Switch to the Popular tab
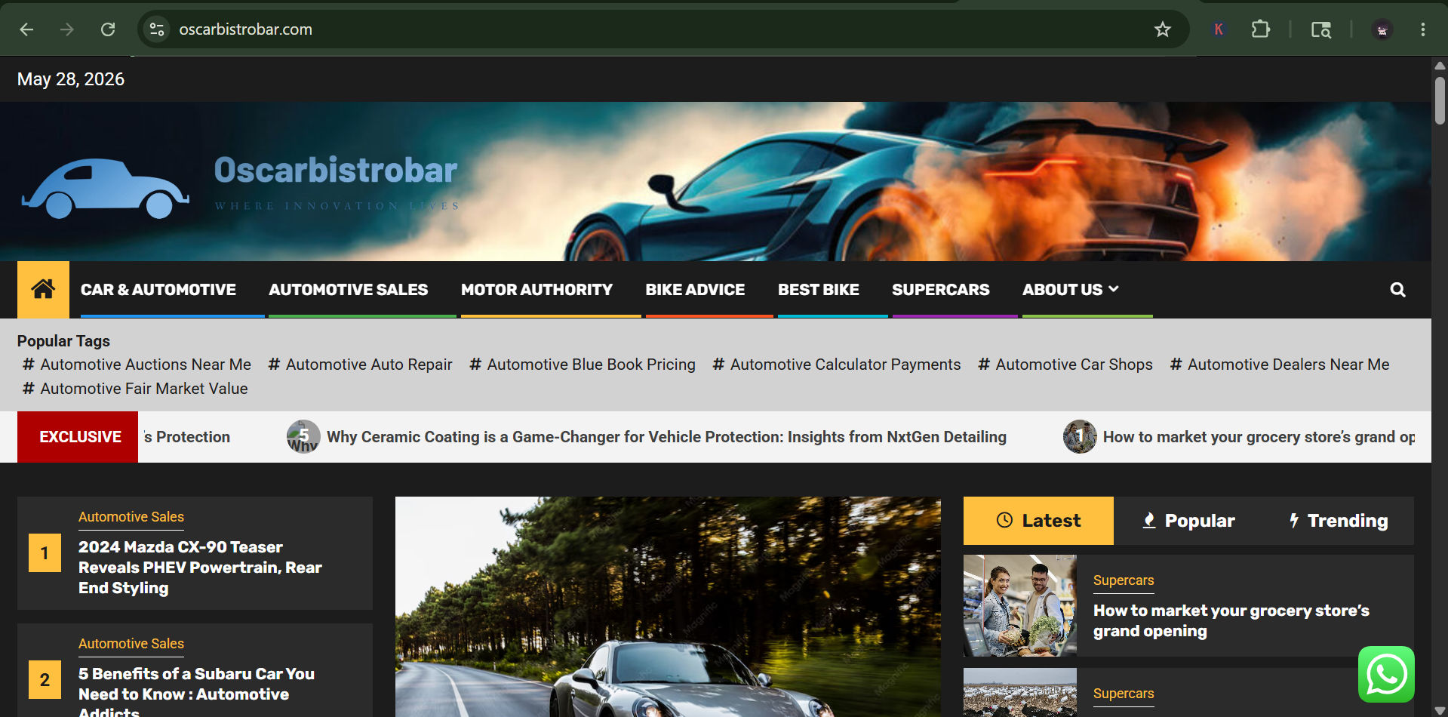 click(1188, 521)
